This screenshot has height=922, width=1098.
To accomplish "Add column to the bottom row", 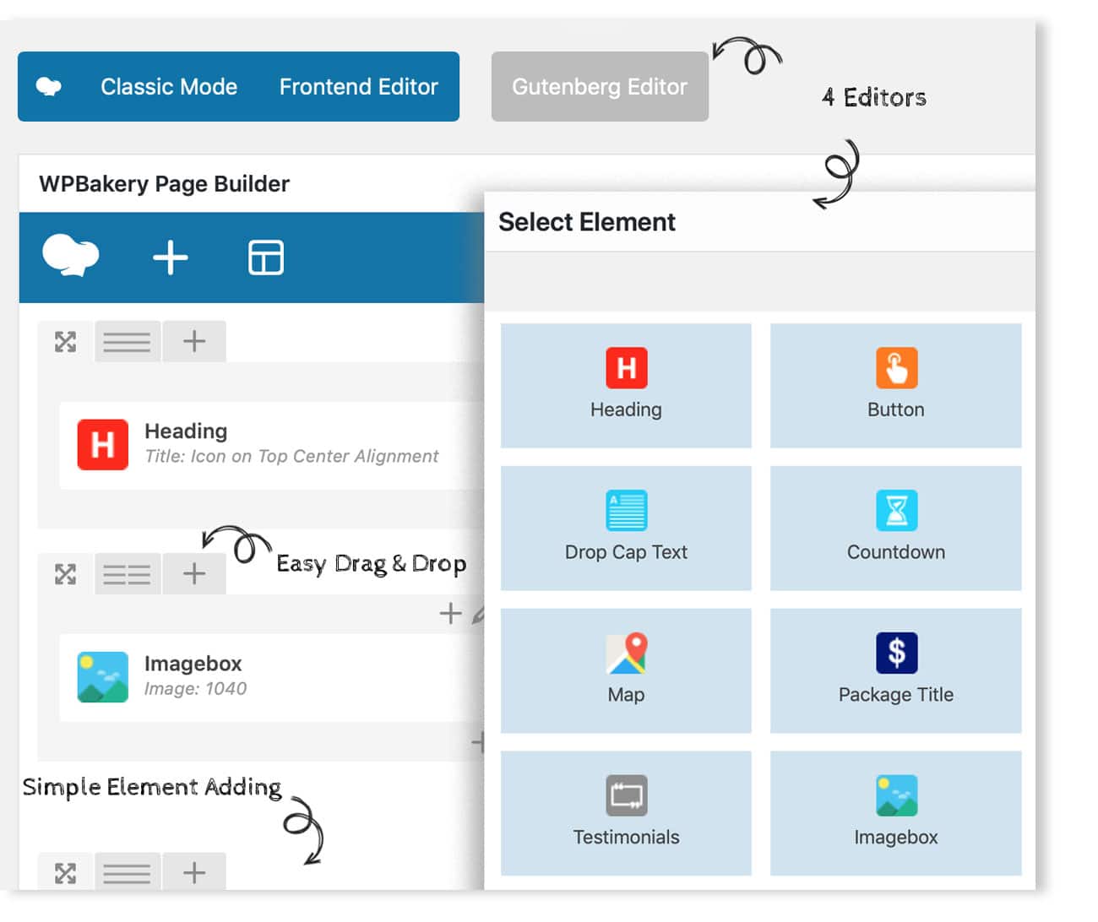I will 194,871.
